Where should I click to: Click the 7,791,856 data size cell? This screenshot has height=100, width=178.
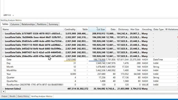(x=111, y=59)
